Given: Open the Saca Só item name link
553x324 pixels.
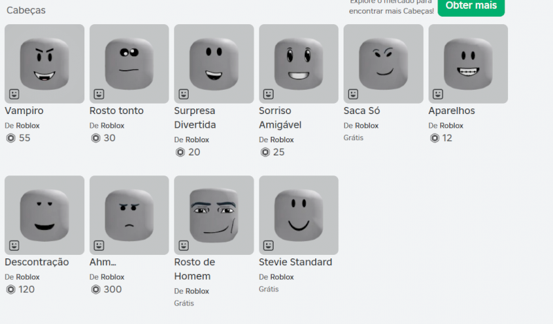Looking at the screenshot, I should click(362, 111).
